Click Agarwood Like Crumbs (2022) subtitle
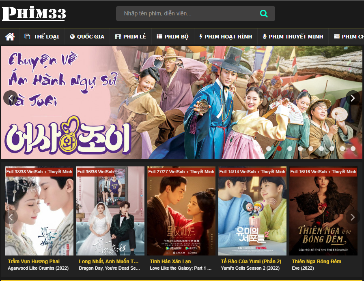The width and height of the screenshot is (364, 281). click(38, 268)
